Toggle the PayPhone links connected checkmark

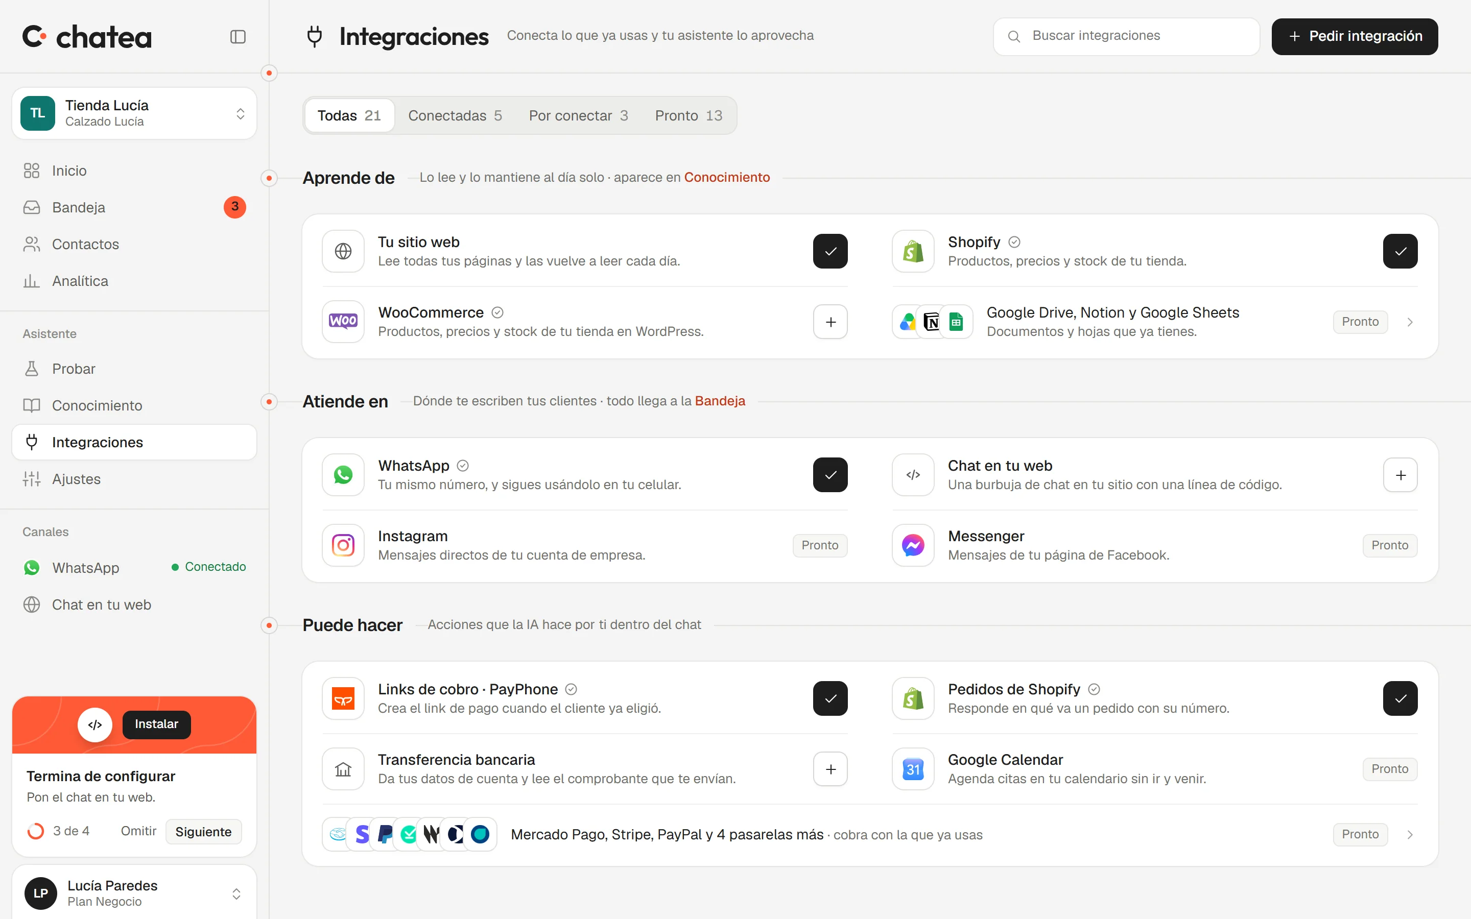831,698
